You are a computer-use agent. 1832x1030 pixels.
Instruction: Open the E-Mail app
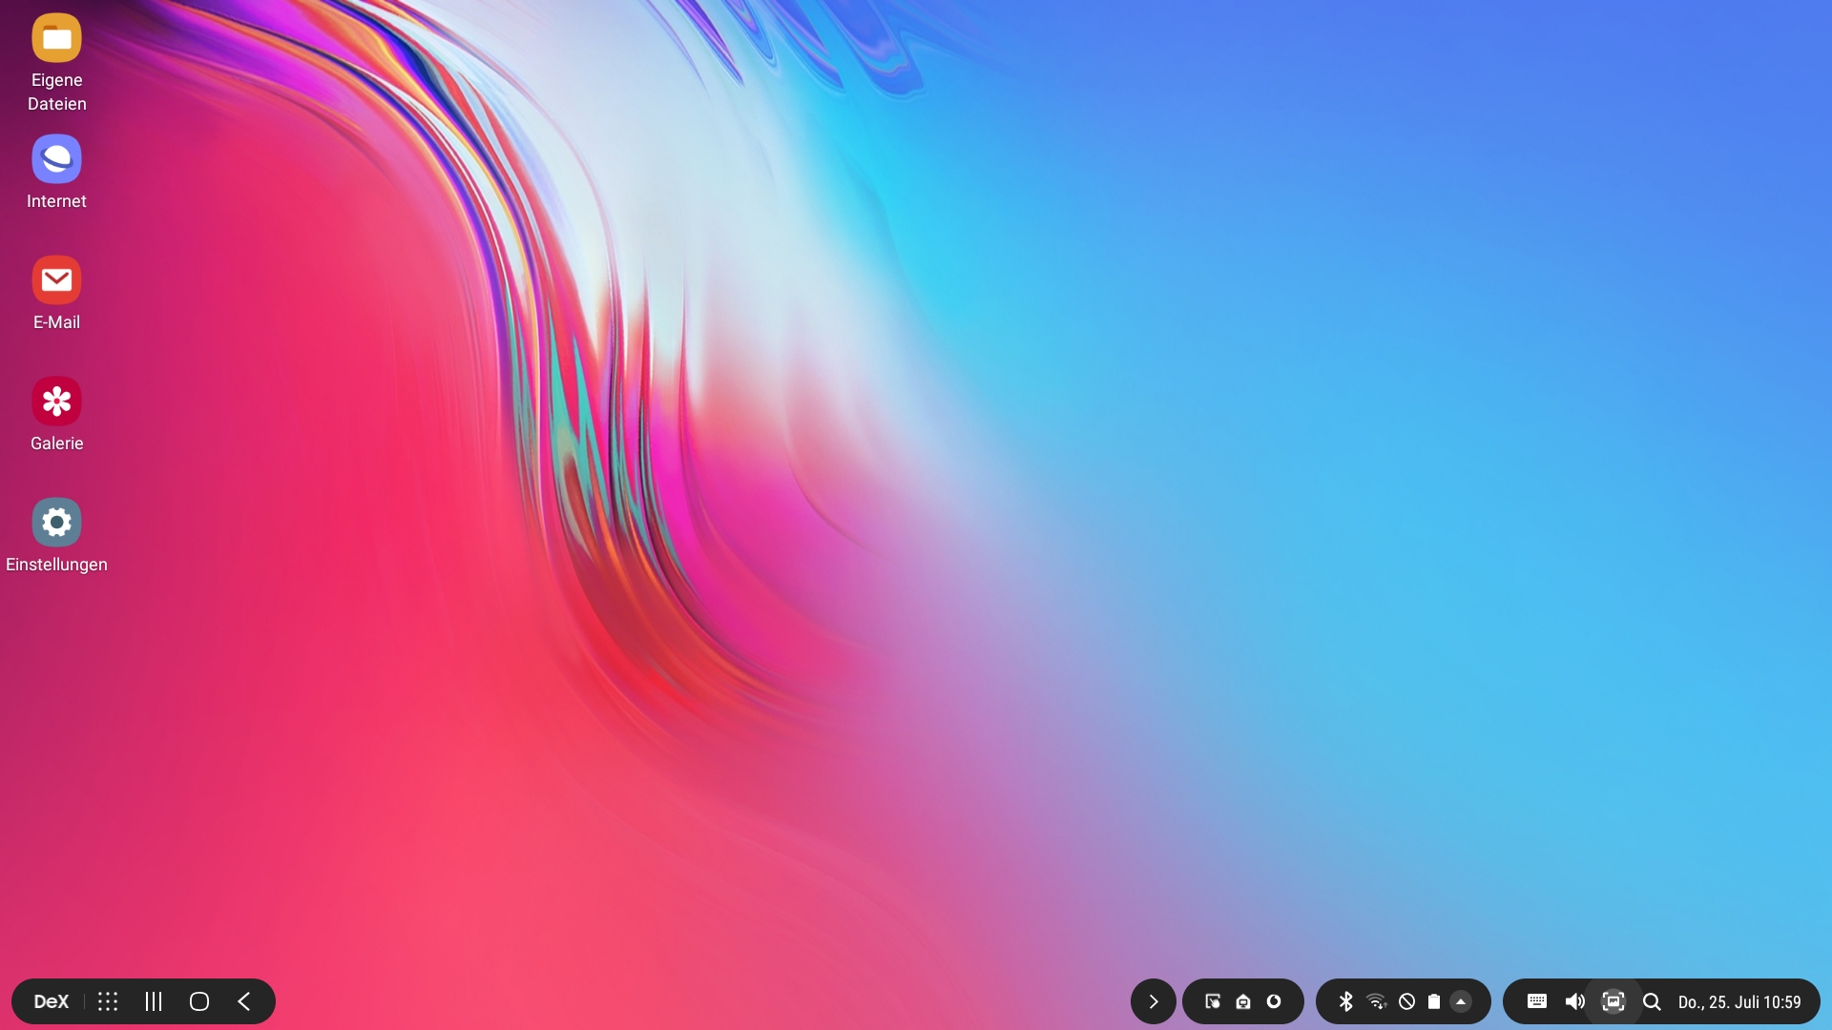(x=56, y=280)
